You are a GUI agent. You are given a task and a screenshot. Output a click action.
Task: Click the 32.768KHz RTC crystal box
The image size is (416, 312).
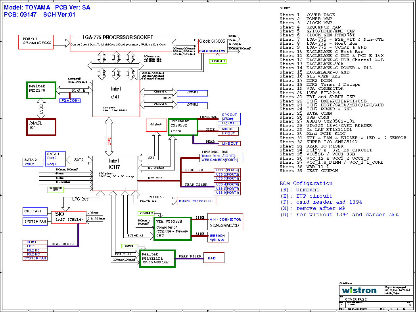[x=56, y=189]
